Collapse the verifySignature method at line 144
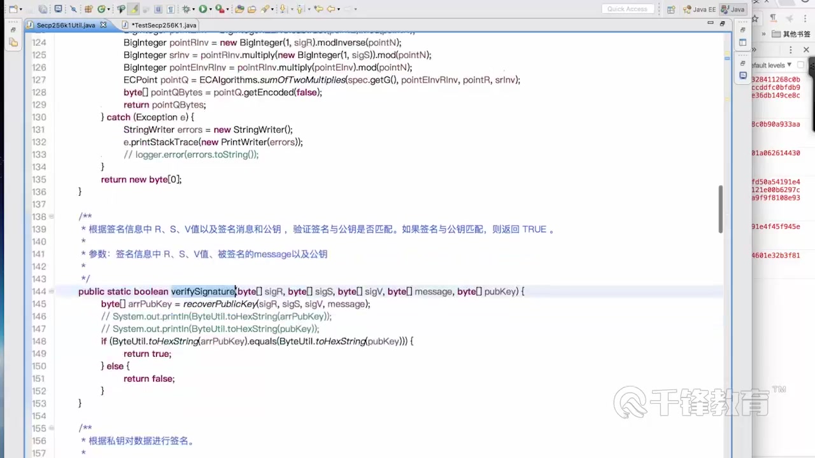This screenshot has height=458, width=815. point(52,291)
